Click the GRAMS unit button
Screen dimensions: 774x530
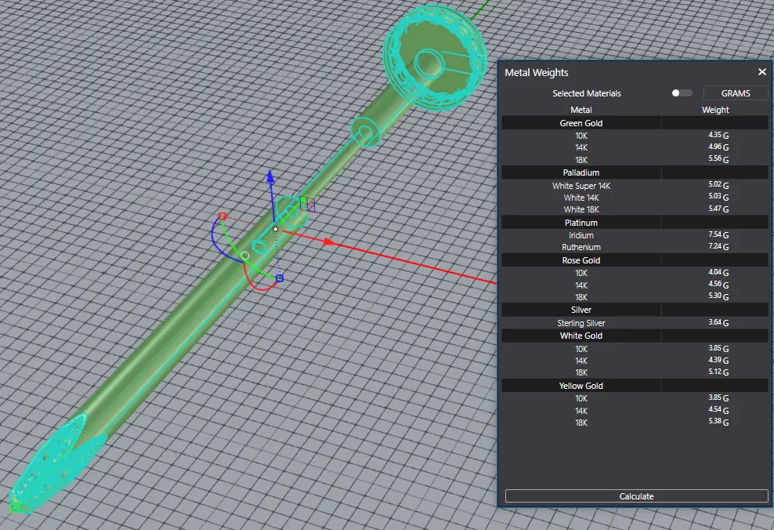click(735, 93)
